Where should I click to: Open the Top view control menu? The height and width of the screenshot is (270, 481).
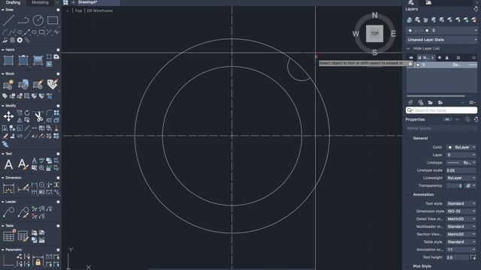tap(78, 10)
